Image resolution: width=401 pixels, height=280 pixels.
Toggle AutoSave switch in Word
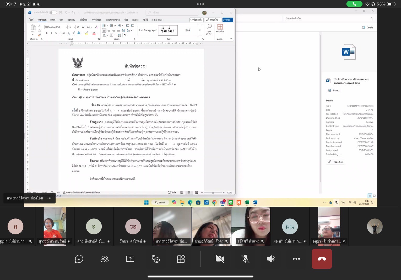tap(53, 13)
